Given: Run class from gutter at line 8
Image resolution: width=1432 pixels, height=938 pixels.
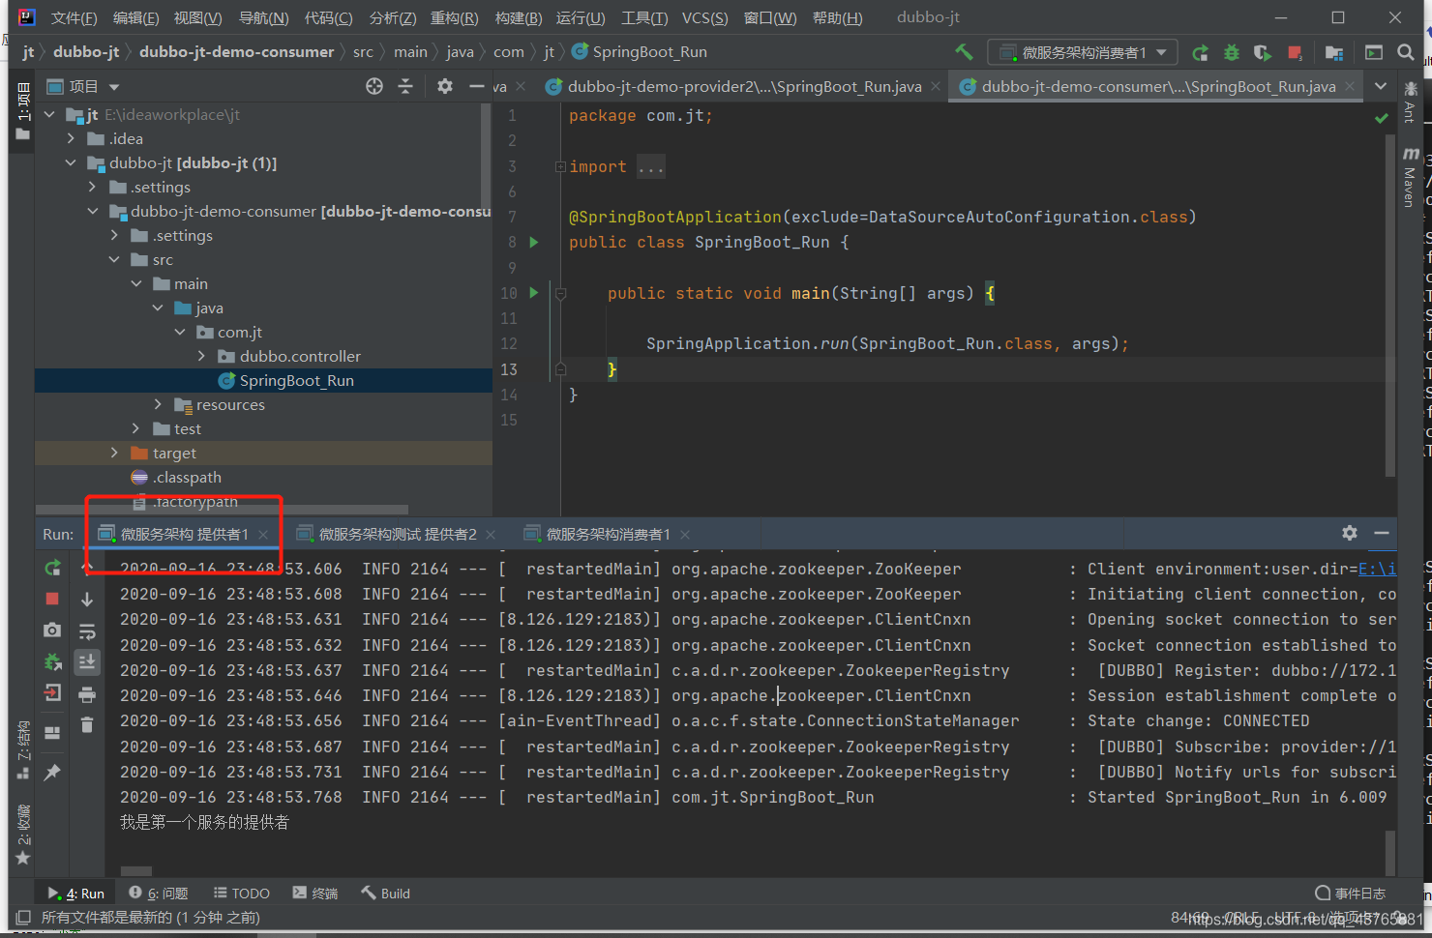Looking at the screenshot, I should [x=533, y=242].
